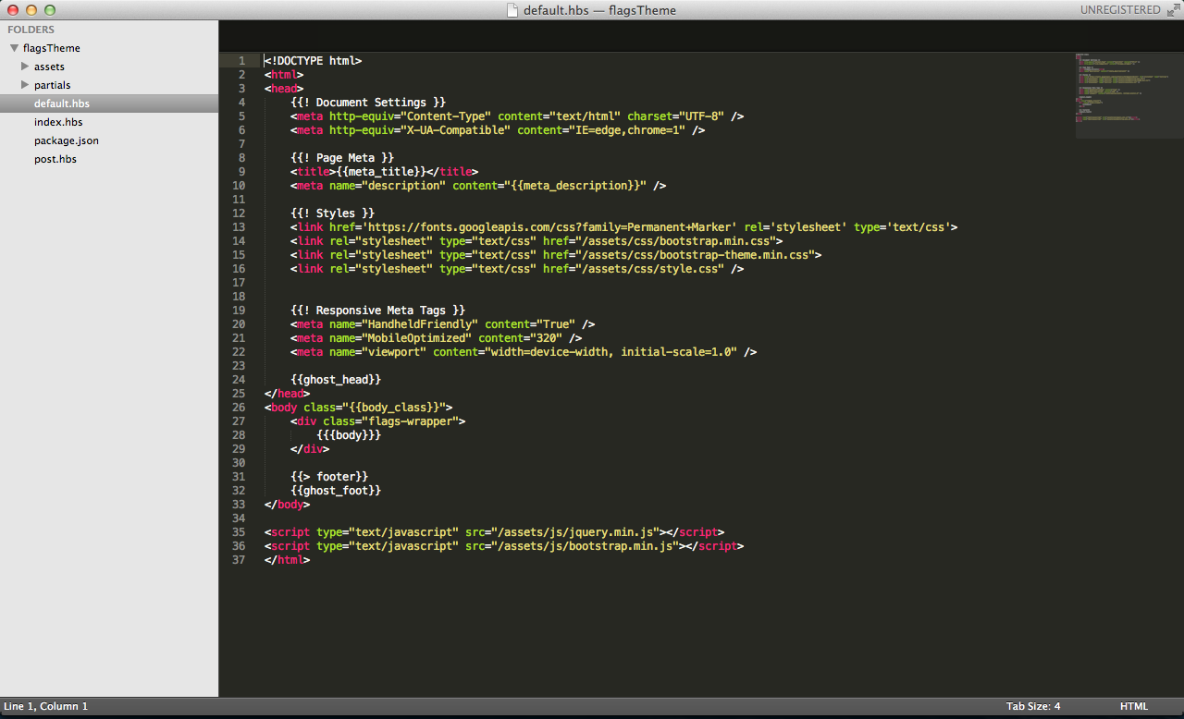Click the UNREGISTERED label in title bar
The width and height of the screenshot is (1184, 719).
(x=1119, y=10)
